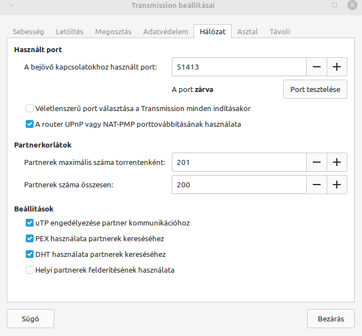Increase incoming port number with plus
This screenshot has height=336, width=362.
tap(337, 67)
